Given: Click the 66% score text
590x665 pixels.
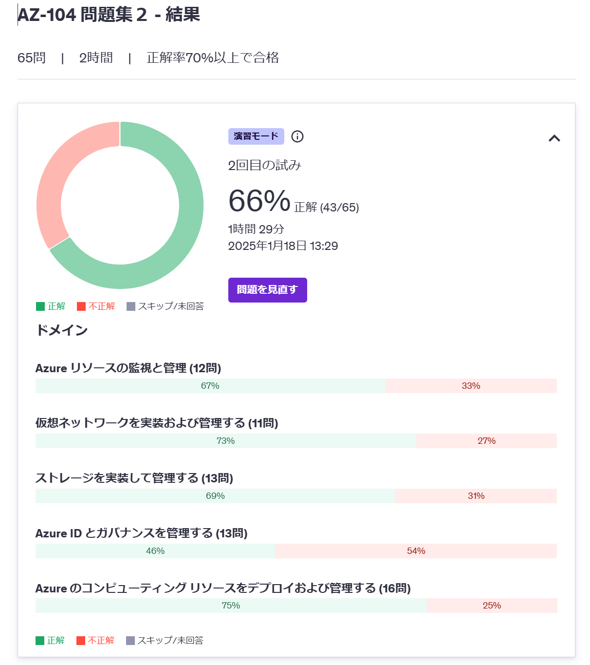Looking at the screenshot, I should click(259, 201).
